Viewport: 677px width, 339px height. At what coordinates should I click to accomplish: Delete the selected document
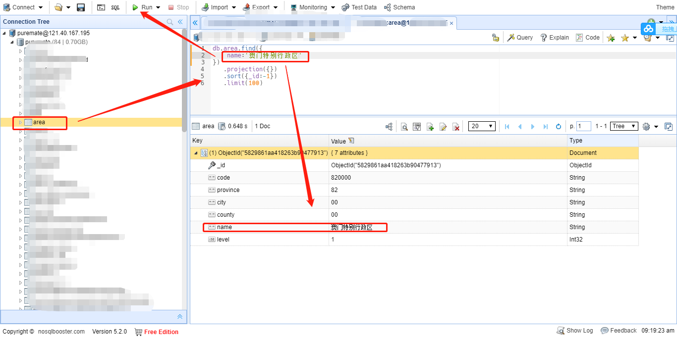456,127
